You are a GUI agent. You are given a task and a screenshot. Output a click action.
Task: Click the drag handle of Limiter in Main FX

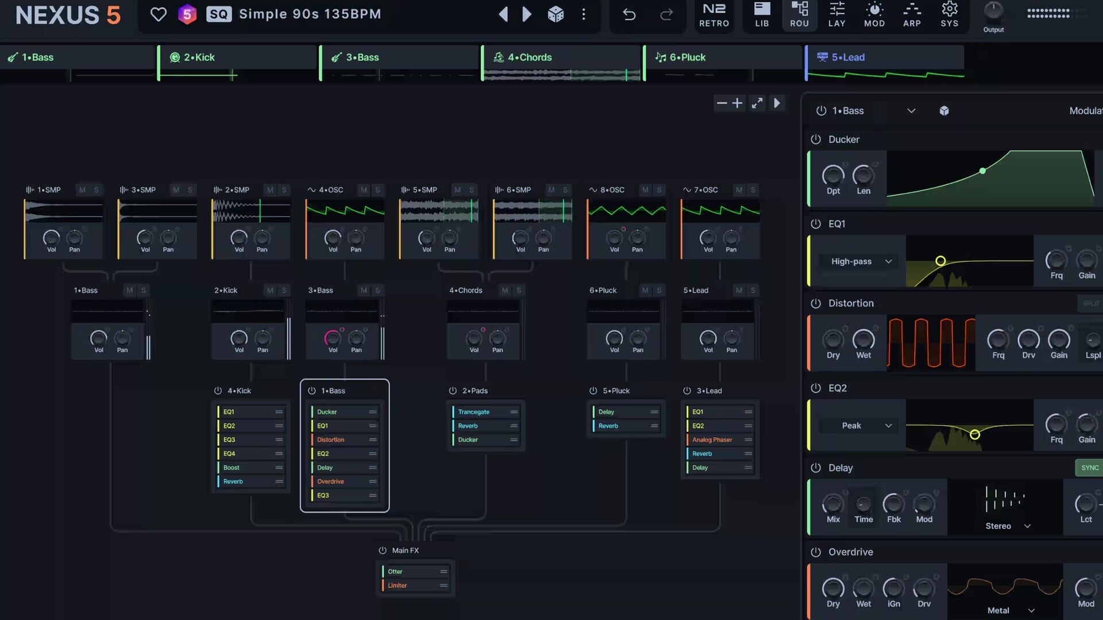[443, 586]
